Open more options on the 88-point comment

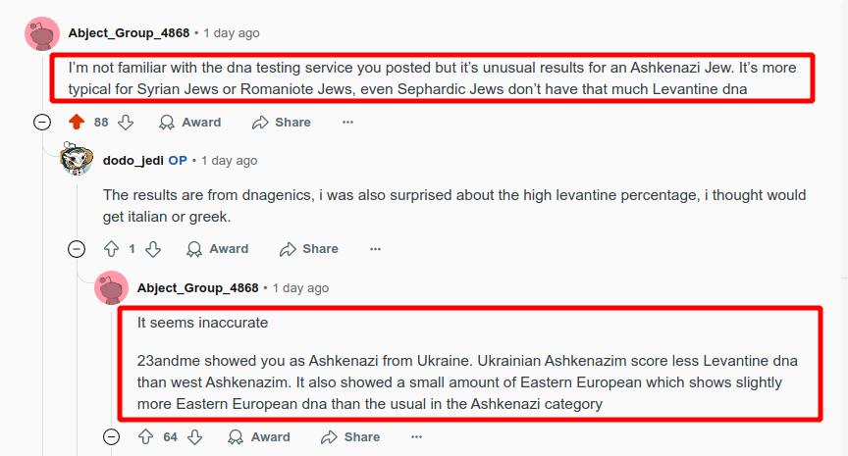(x=347, y=123)
